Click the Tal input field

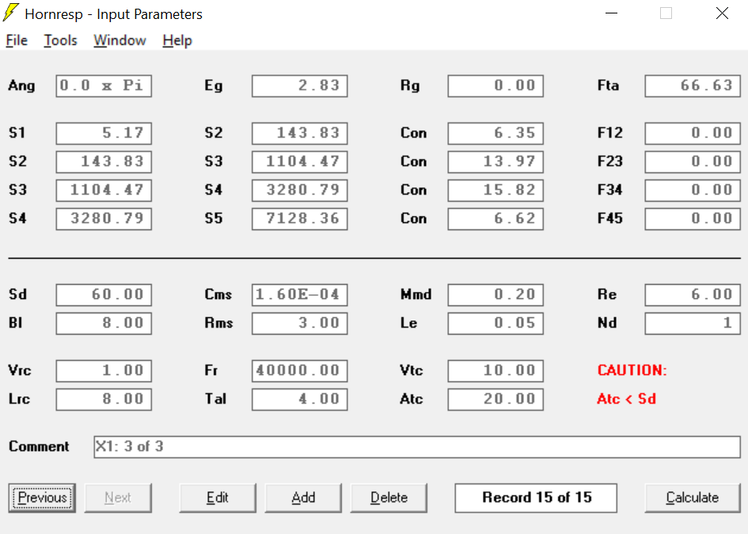(299, 400)
